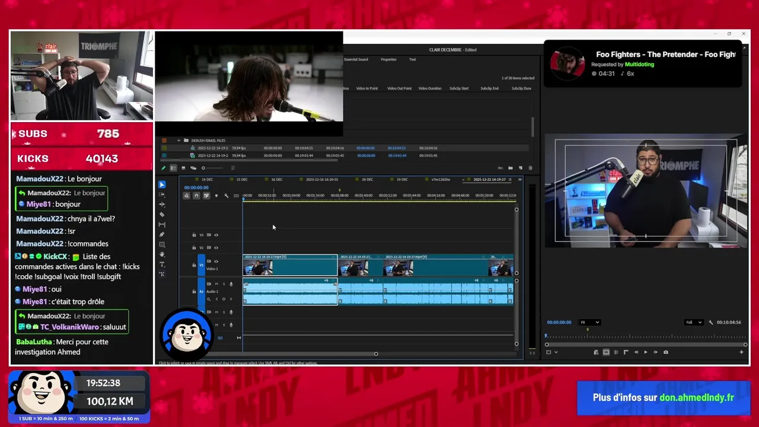Click the don.ahmedlndy.fr link banner
The height and width of the screenshot is (427, 759).
(664, 397)
